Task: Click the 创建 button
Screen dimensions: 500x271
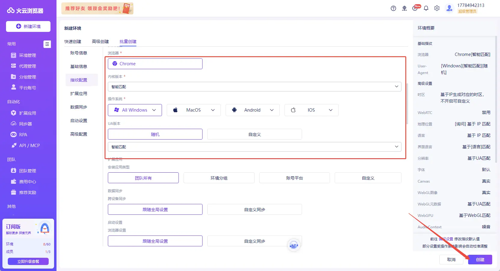Action: pyautogui.click(x=480, y=260)
